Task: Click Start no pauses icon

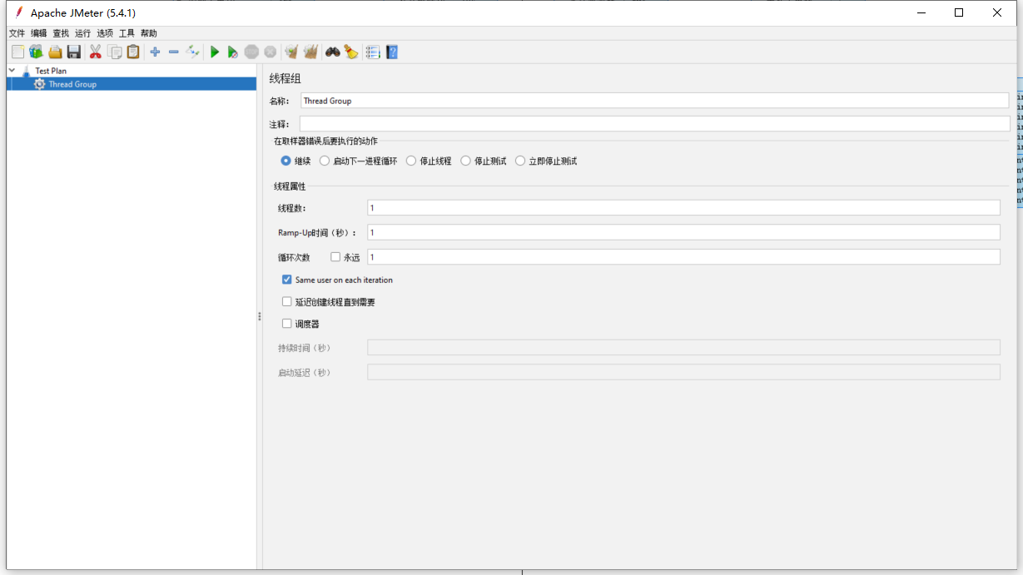Action: [x=233, y=52]
